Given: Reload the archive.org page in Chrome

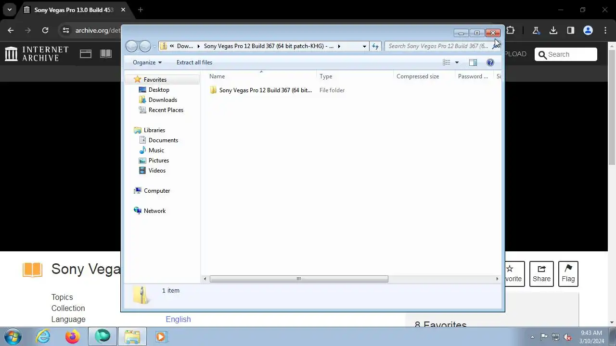Looking at the screenshot, I should [45, 30].
